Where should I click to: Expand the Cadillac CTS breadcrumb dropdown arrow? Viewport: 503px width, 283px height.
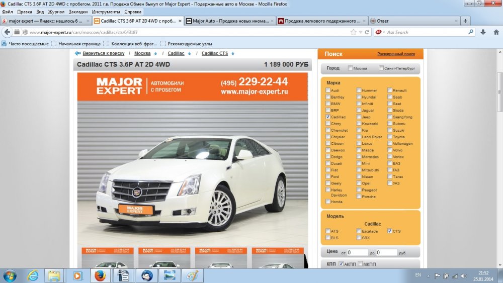[x=233, y=53]
